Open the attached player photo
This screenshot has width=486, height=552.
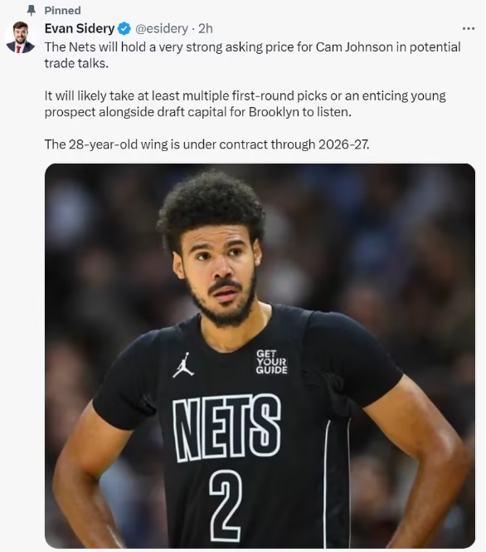coord(260,355)
